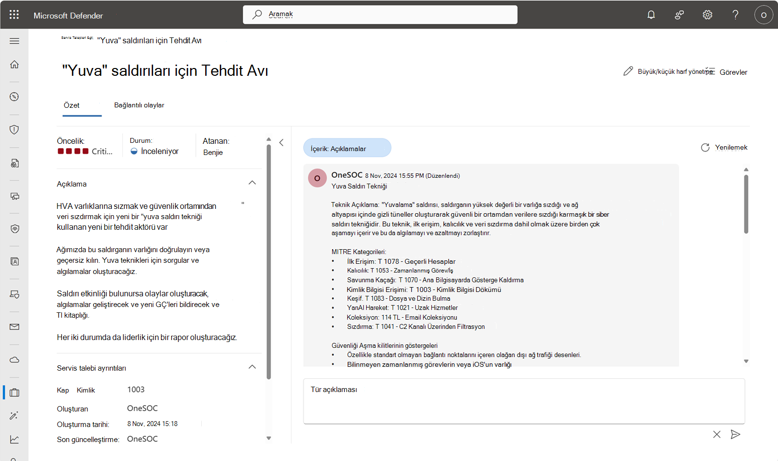The width and height of the screenshot is (778, 461).
Task: Collapse the Servis talebi ayrıntıları section
Action: pos(252,367)
